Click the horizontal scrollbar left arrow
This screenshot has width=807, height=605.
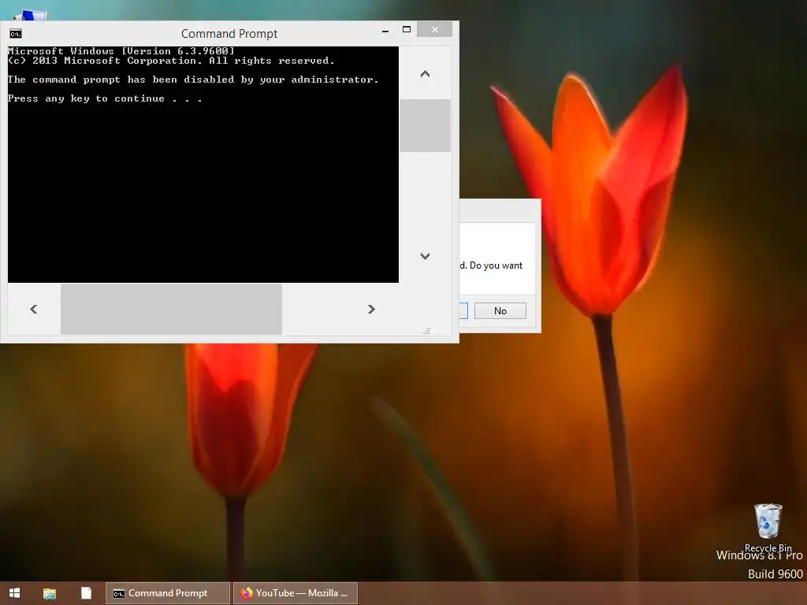pyautogui.click(x=34, y=309)
